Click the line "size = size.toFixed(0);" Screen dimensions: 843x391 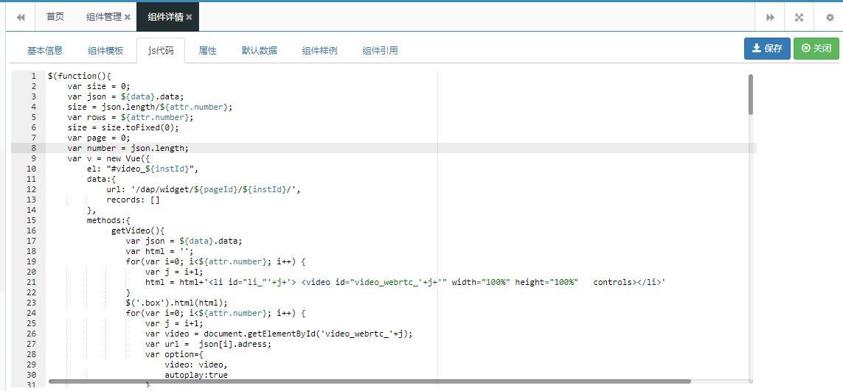tap(123, 127)
